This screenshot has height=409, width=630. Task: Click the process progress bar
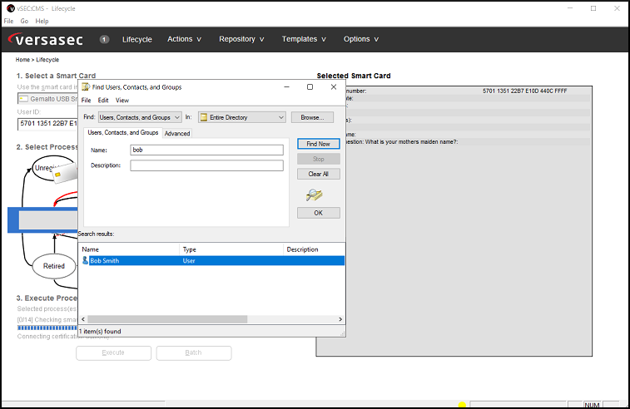point(47,328)
